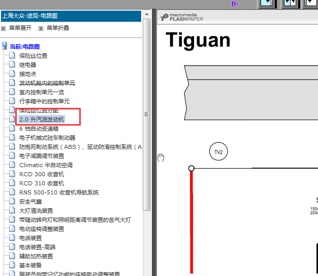Image resolution: width=318 pixels, height=276 pixels.
Task: Open 继电器 tree item
Action: 27,65
